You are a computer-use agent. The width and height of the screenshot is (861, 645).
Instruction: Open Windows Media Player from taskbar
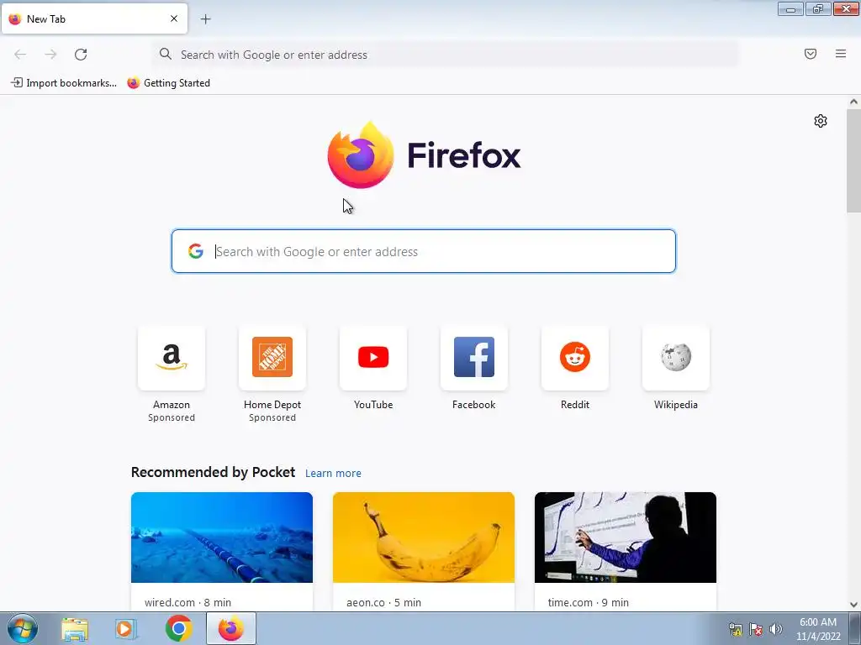pyautogui.click(x=126, y=629)
